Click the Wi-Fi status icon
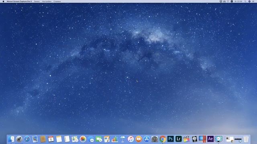257x144 pixels. click(x=228, y=1)
